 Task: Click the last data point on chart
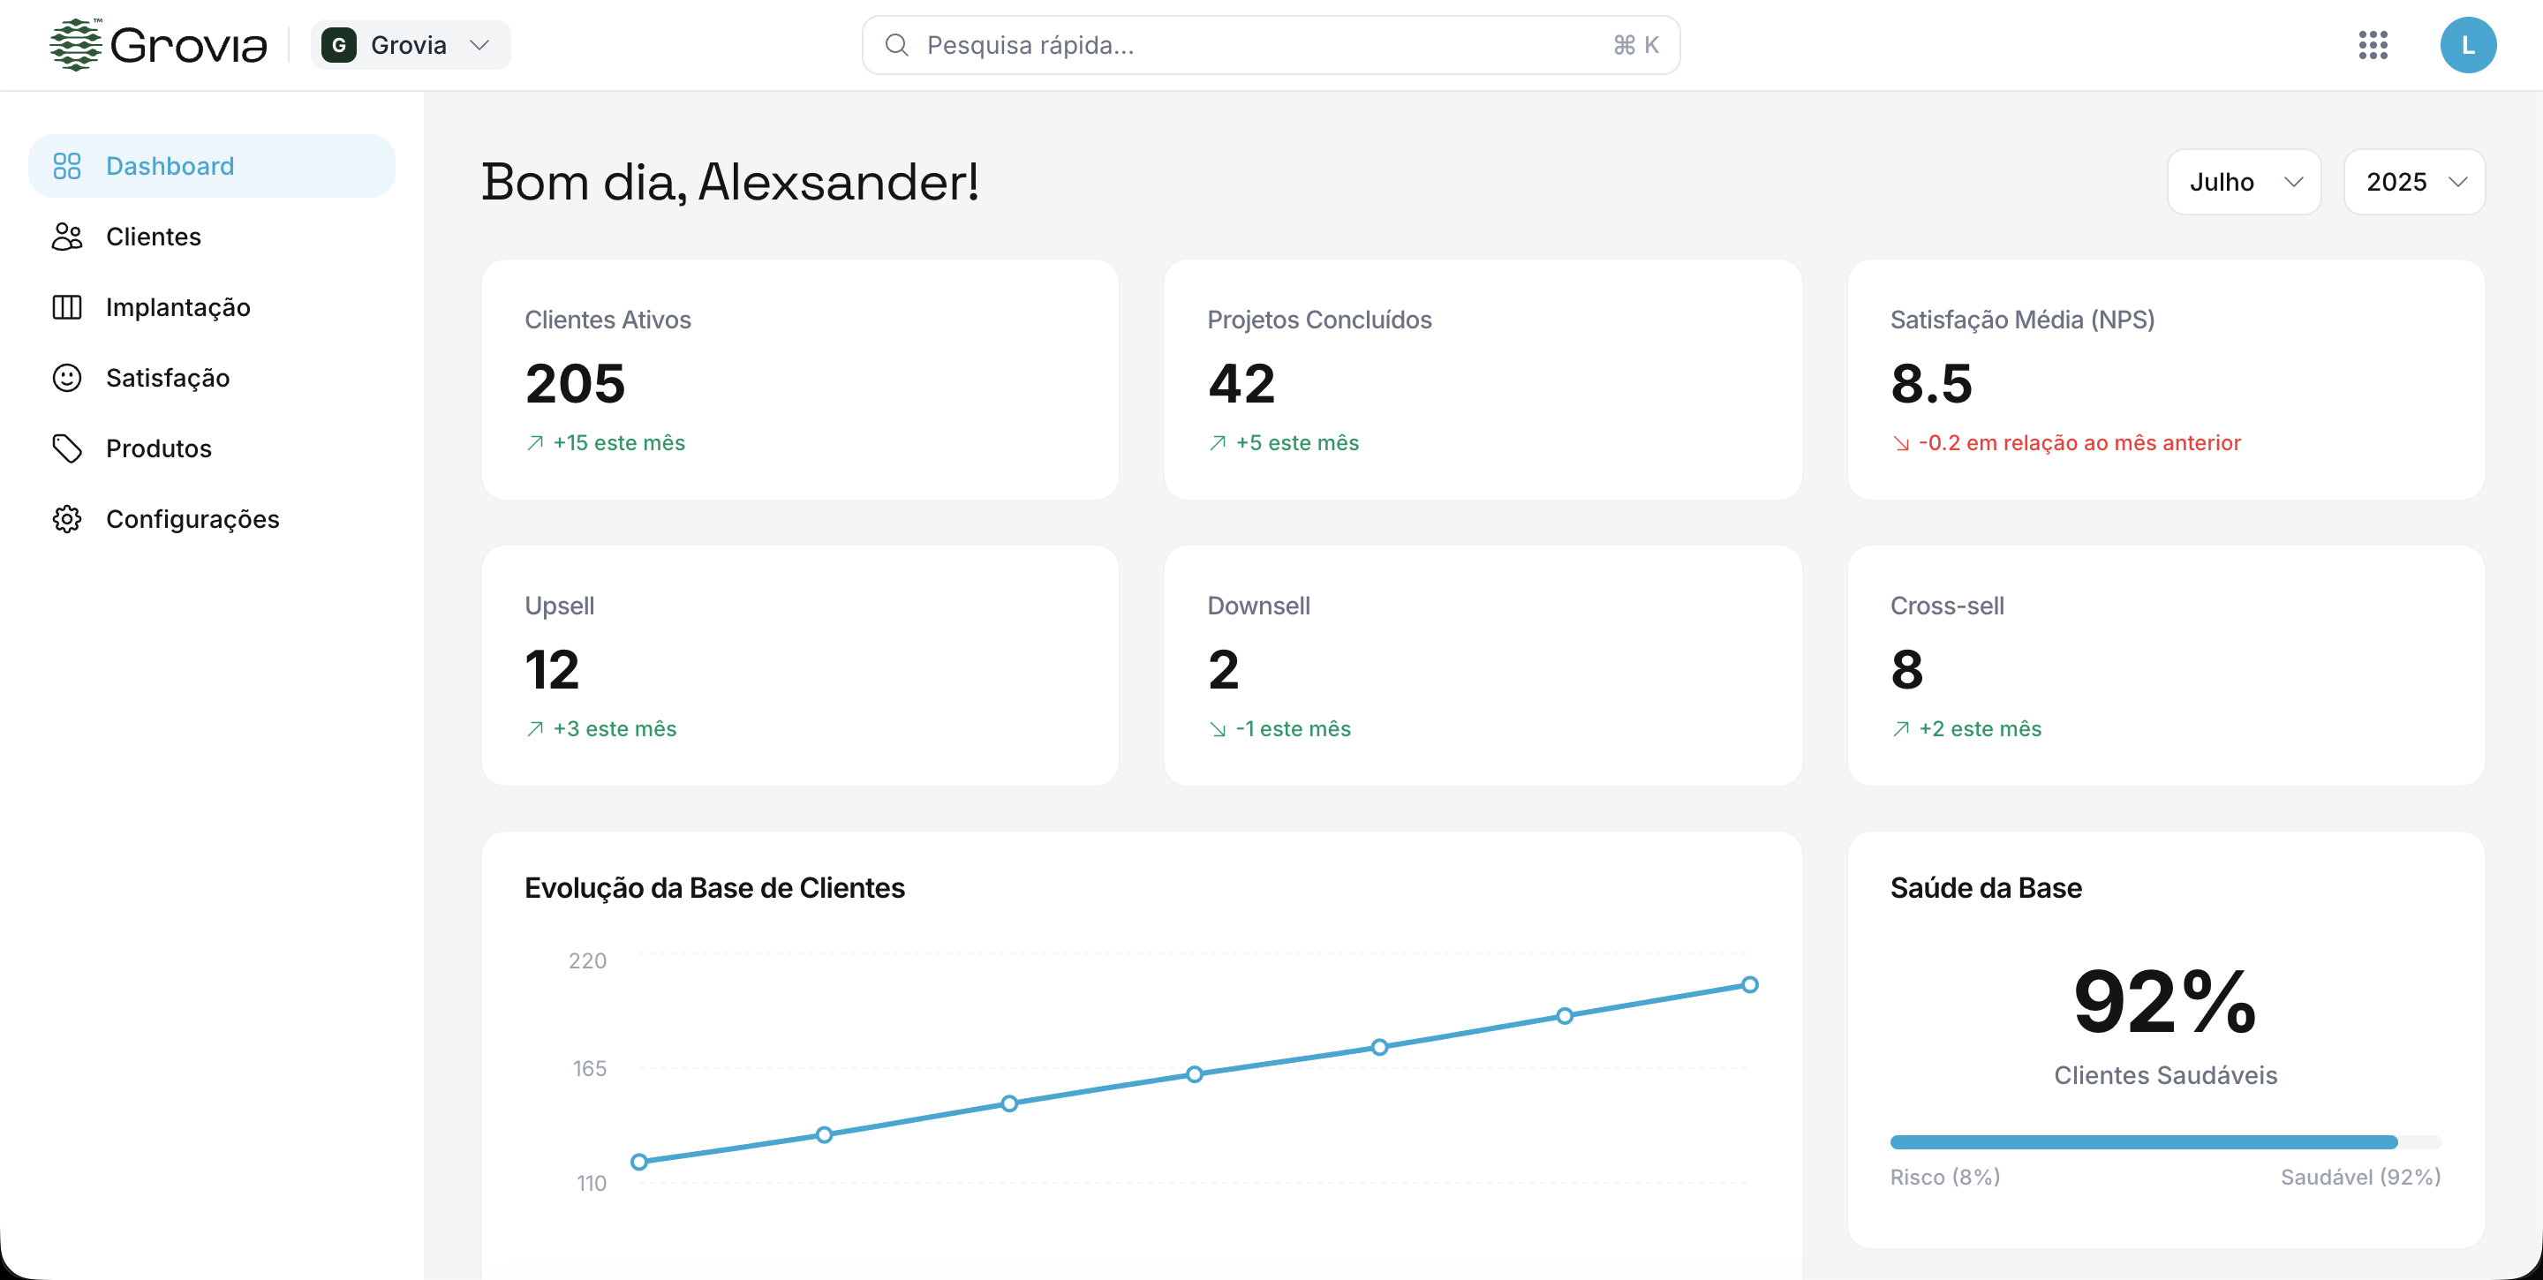[1749, 985]
